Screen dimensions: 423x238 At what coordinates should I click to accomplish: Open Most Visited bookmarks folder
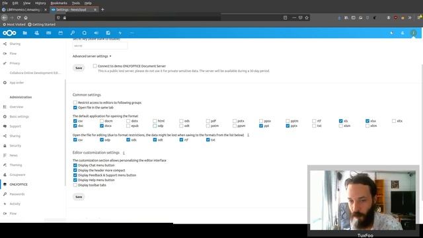pyautogui.click(x=14, y=24)
